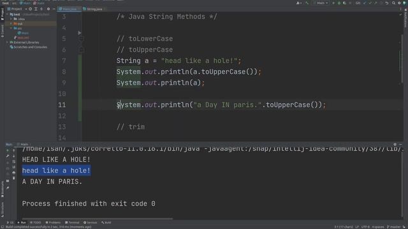The height and width of the screenshot is (229, 408).
Task: Open the Main run configuration dropdown
Action: click(x=321, y=3)
